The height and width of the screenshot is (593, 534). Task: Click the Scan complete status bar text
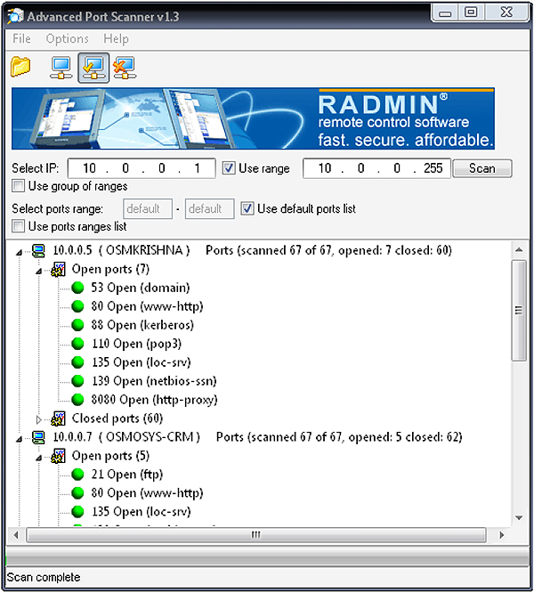click(x=44, y=578)
